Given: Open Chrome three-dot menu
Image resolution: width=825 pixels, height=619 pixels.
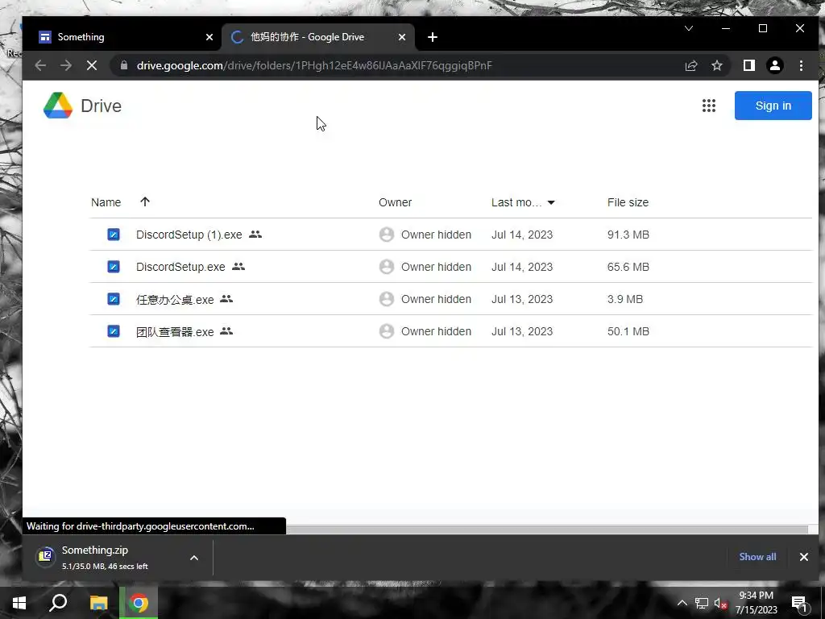Looking at the screenshot, I should click(801, 65).
